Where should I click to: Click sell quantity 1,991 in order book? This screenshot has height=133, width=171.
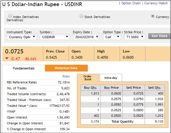[159, 104]
